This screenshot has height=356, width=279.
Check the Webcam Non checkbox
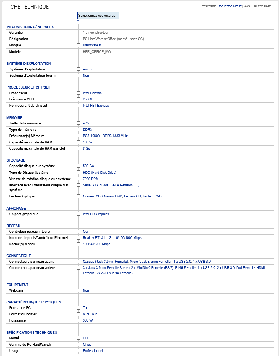point(78,290)
